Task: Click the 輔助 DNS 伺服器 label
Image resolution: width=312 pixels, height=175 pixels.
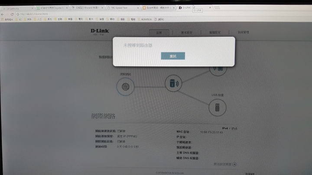Action: [x=188, y=158]
